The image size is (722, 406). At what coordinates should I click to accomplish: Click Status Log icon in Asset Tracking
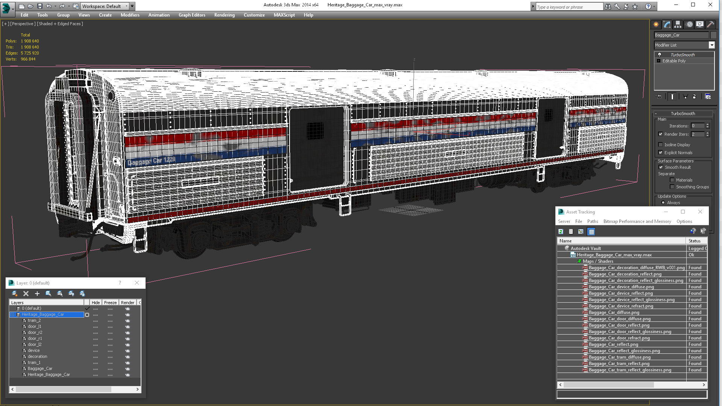point(571,232)
